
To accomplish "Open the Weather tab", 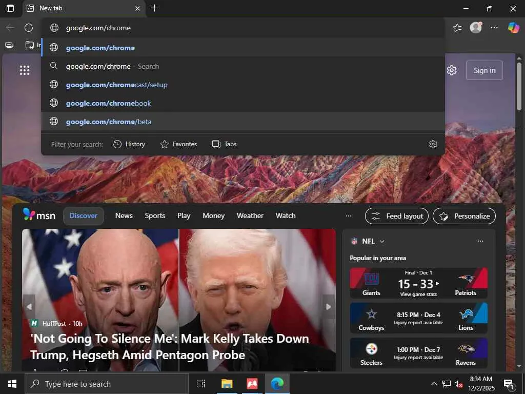I will [x=250, y=216].
